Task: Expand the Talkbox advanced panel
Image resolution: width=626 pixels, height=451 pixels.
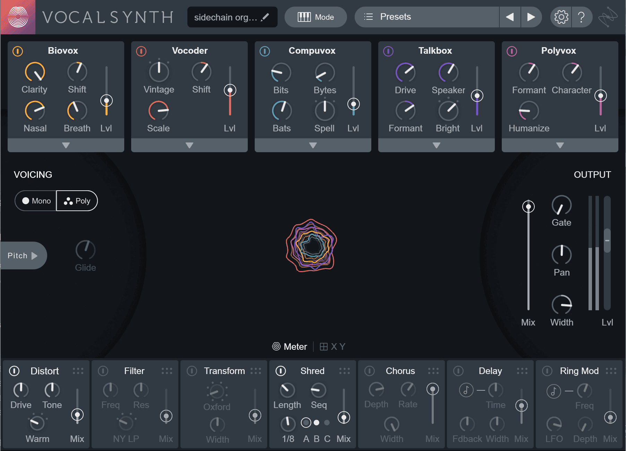Action: pos(437,145)
